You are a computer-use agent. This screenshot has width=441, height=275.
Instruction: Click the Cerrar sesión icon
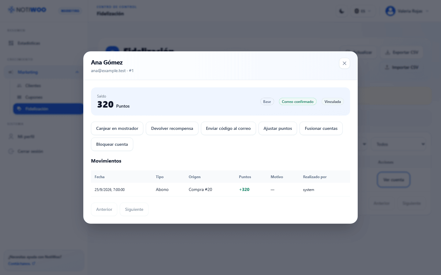tap(11, 151)
